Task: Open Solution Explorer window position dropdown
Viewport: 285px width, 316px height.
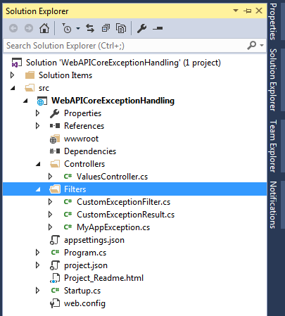Action: [236, 11]
